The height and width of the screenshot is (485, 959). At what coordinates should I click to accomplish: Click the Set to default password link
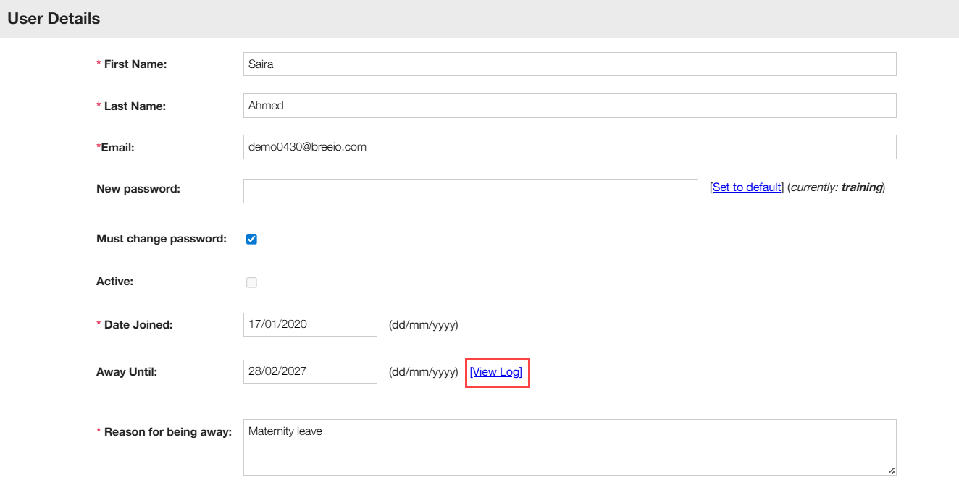[x=746, y=187]
